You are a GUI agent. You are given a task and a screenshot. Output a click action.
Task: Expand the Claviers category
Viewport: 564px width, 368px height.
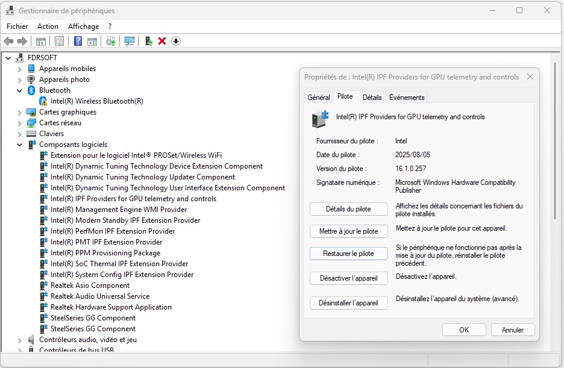[x=20, y=134]
